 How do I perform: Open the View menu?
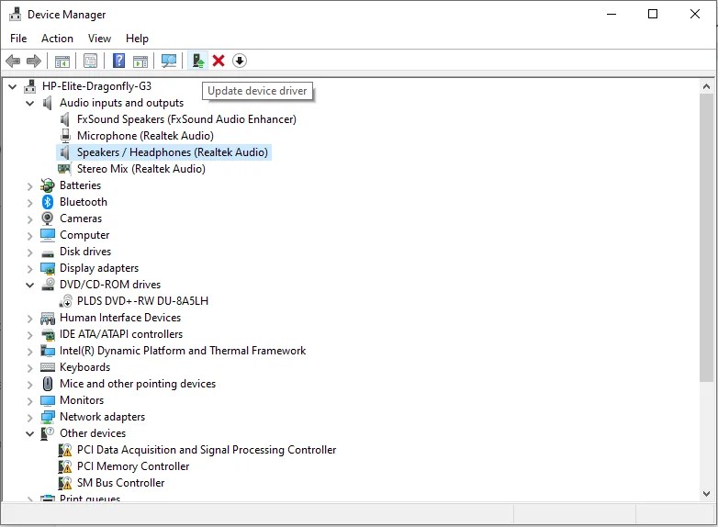pyautogui.click(x=99, y=39)
